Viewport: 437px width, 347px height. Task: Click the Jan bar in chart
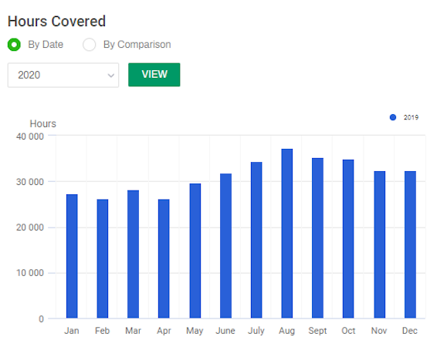[72, 256]
